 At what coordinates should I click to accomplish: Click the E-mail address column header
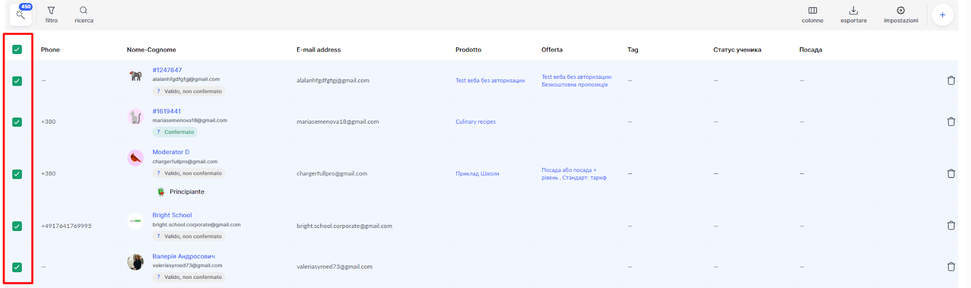pos(318,50)
